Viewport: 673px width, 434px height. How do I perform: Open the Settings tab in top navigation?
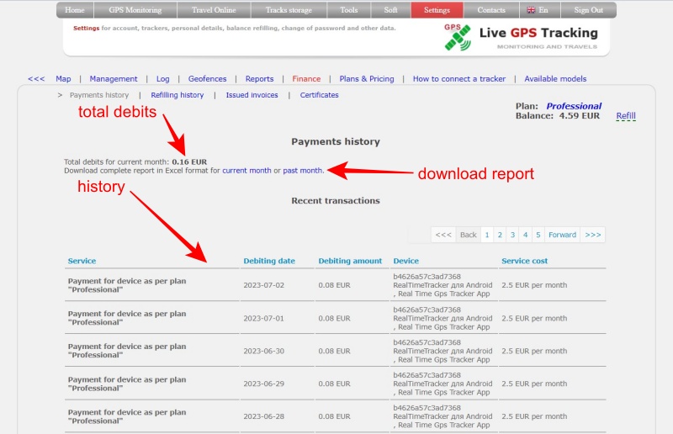pyautogui.click(x=437, y=10)
